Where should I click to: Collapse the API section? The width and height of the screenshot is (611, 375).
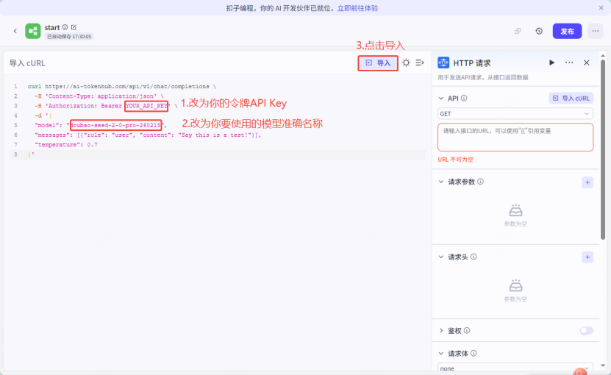(x=441, y=99)
